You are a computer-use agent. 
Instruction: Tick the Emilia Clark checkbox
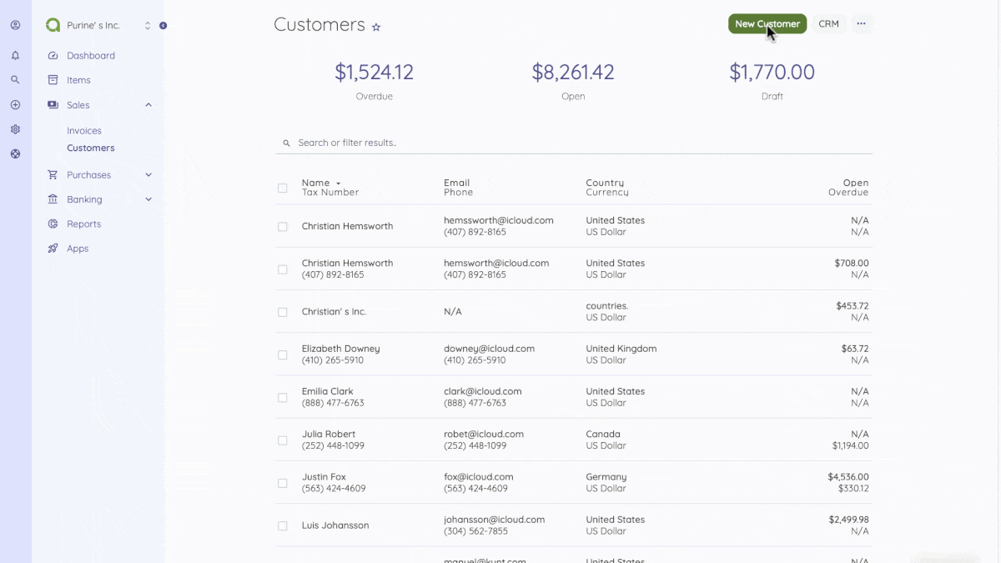tap(283, 398)
